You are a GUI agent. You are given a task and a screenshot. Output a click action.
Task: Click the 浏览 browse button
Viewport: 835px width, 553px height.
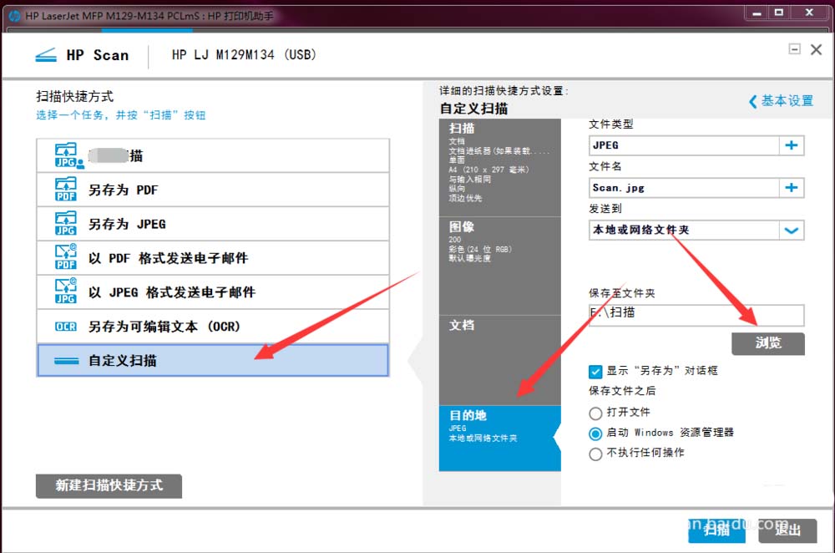click(x=768, y=343)
